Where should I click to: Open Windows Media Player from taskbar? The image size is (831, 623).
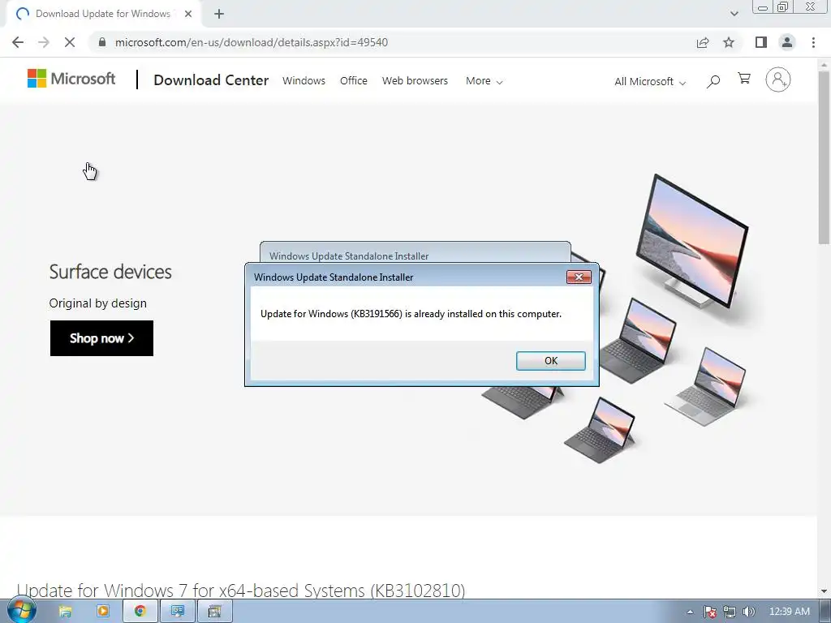click(x=103, y=612)
